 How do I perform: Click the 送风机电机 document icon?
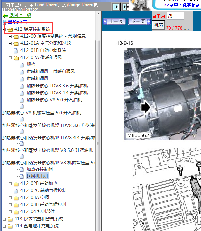[22, 176]
